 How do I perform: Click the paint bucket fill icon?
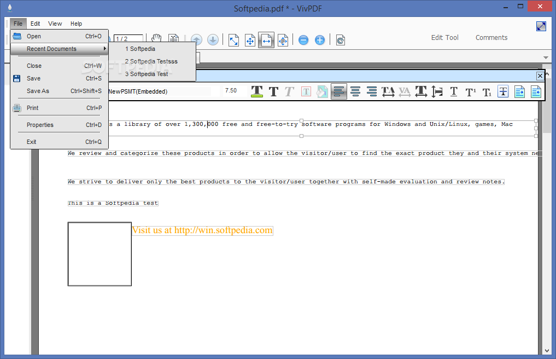pos(323,91)
